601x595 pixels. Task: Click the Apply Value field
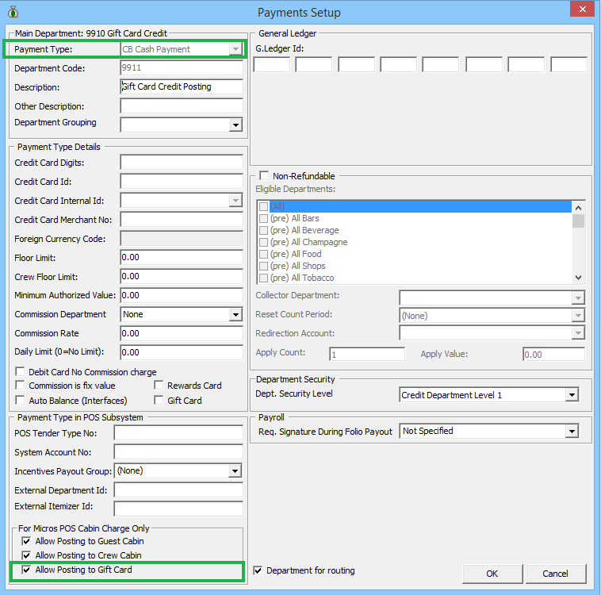point(554,354)
